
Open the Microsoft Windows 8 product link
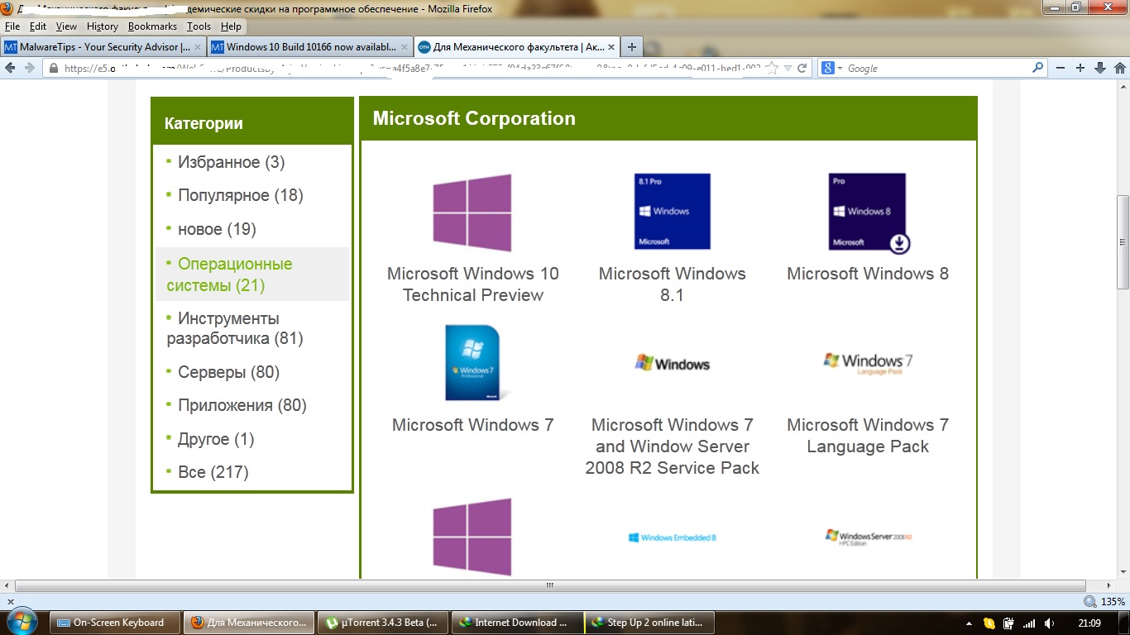868,274
